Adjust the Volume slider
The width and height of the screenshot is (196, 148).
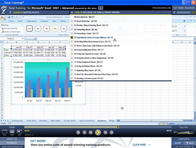pos(188,133)
